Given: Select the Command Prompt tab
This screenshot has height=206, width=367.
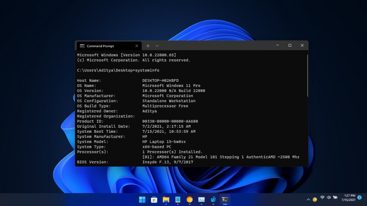Looking at the screenshot, I should coord(109,46).
